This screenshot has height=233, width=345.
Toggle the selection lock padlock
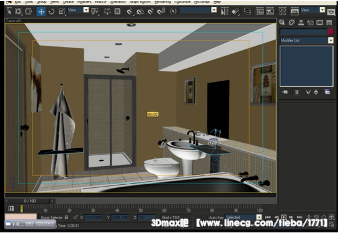66,217
